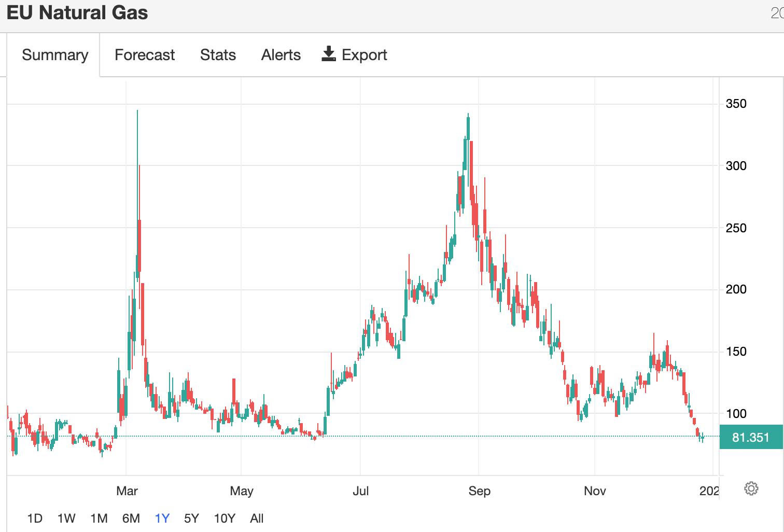Select the active 1Y range
Image resolution: width=784 pixels, height=532 pixels.
tap(162, 518)
